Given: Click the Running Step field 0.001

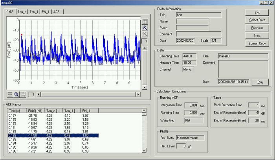Looking at the screenshot, I should point(191,113).
